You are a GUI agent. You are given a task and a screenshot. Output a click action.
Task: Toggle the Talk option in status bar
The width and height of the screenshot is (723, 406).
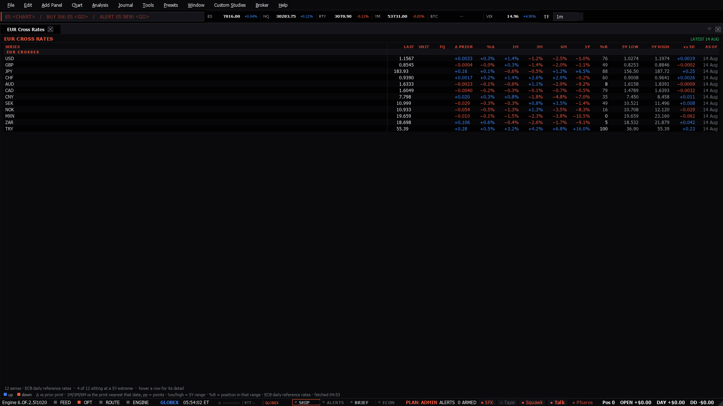(x=557, y=402)
